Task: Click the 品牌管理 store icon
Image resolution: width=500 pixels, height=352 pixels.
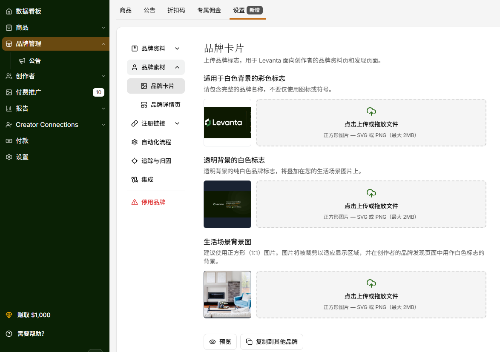Action: (9, 44)
